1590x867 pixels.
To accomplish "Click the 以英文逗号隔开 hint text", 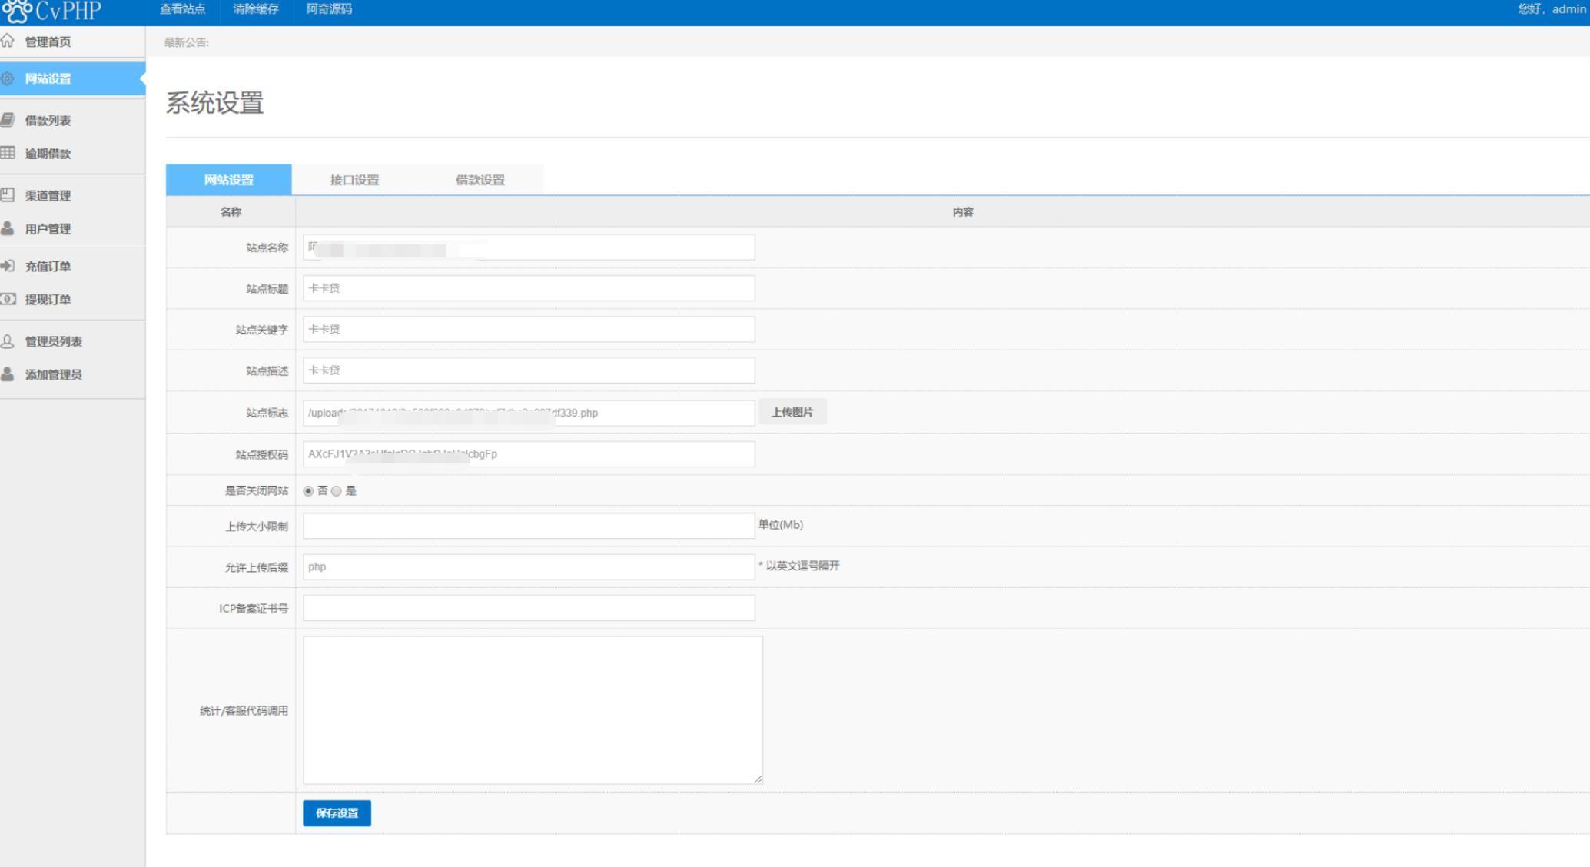I will pos(799,566).
